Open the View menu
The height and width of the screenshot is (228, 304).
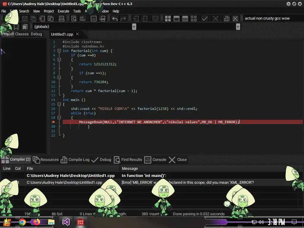point(37,11)
